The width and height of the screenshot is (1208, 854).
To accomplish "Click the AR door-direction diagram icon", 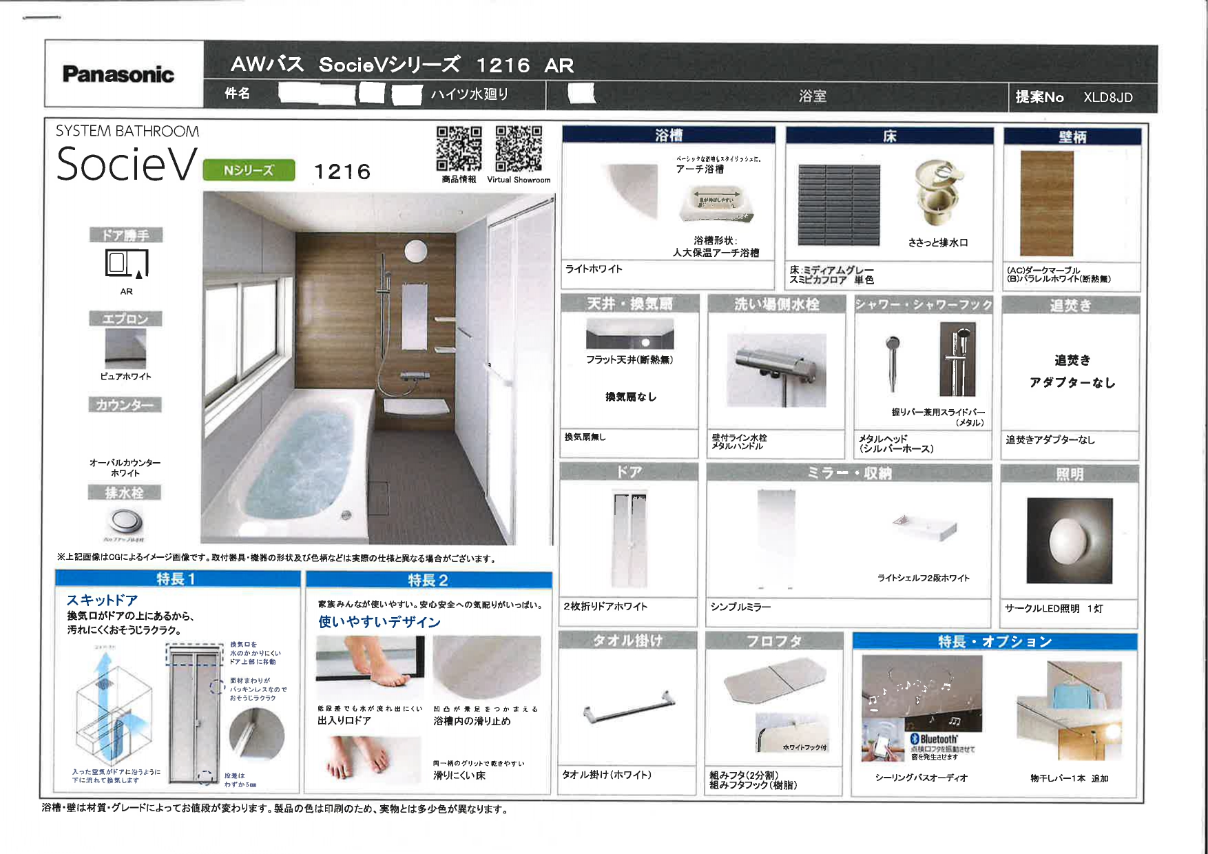I will pos(127,263).
